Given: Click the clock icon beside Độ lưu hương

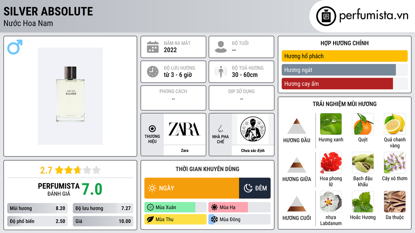Looking at the screenshot, I should tap(153, 72).
